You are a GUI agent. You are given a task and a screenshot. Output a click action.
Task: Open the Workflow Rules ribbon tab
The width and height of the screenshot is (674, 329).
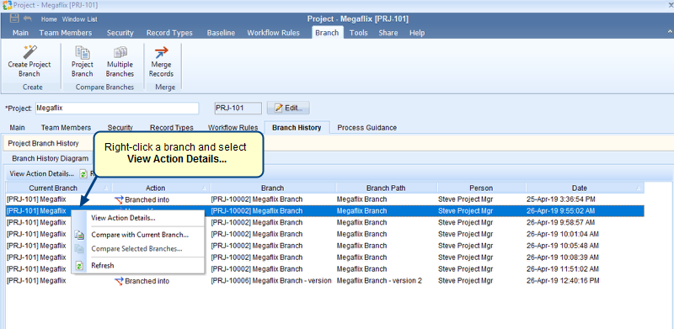click(273, 33)
